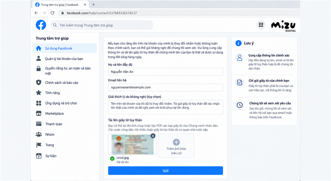
Task: Click the Mizu Digital logo
Action: [x=283, y=26]
